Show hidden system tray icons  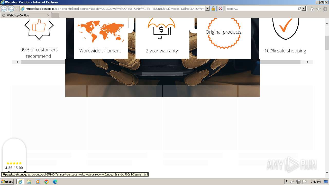(x=287, y=182)
